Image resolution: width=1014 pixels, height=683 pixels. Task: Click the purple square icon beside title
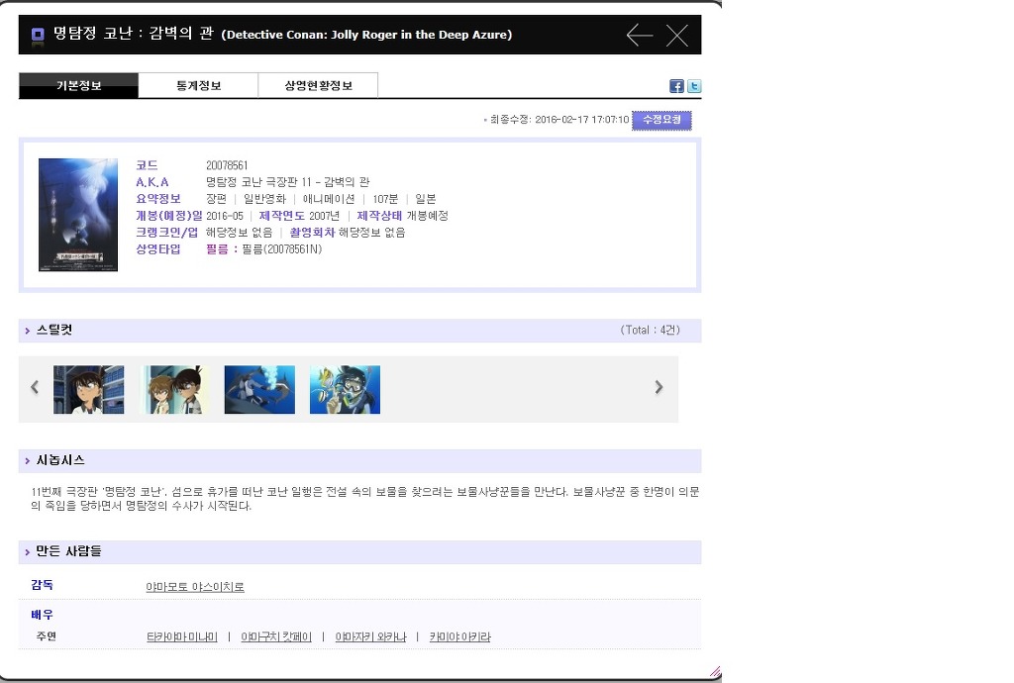point(38,36)
